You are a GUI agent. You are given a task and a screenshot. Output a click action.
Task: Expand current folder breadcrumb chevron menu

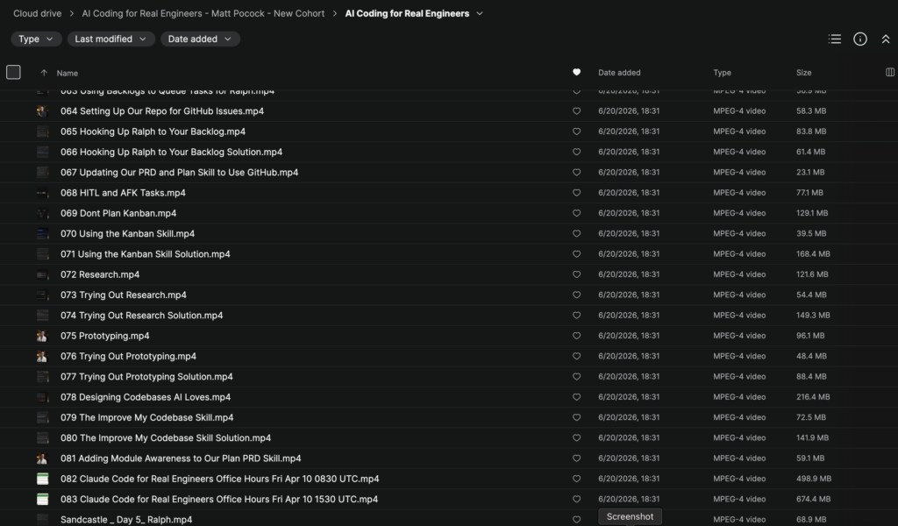[480, 13]
